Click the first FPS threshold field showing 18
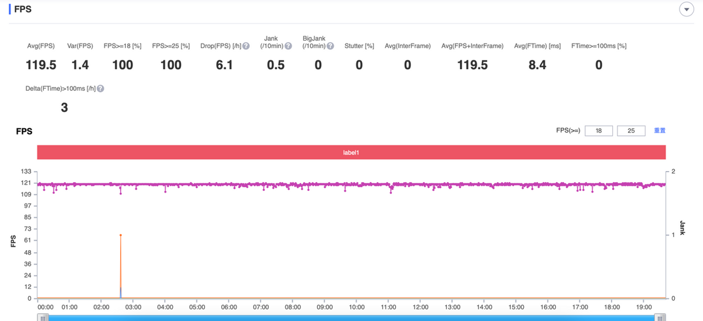Screen dimensions: 703x321 [x=599, y=131]
